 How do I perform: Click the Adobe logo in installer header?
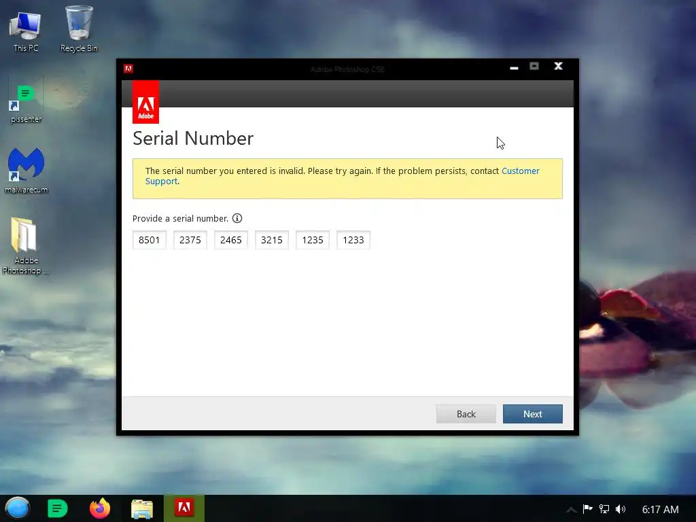(145, 102)
